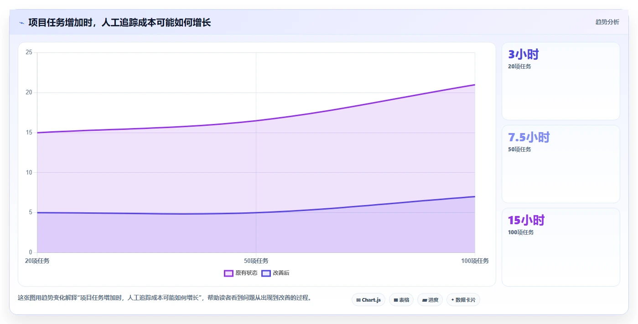Screen dimensions: 638x324
Task: Click the chart title 项目任务增加时 heading
Action: pos(119,22)
